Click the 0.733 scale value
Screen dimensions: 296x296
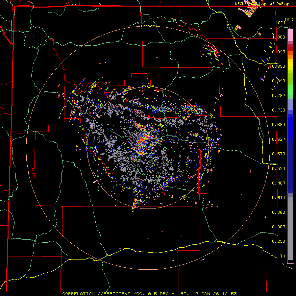[279, 110]
